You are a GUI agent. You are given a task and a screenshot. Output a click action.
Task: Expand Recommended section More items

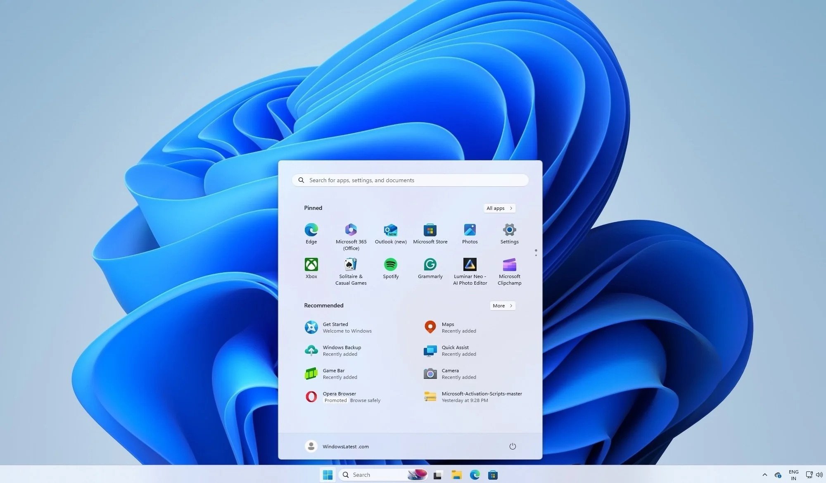tap(502, 305)
